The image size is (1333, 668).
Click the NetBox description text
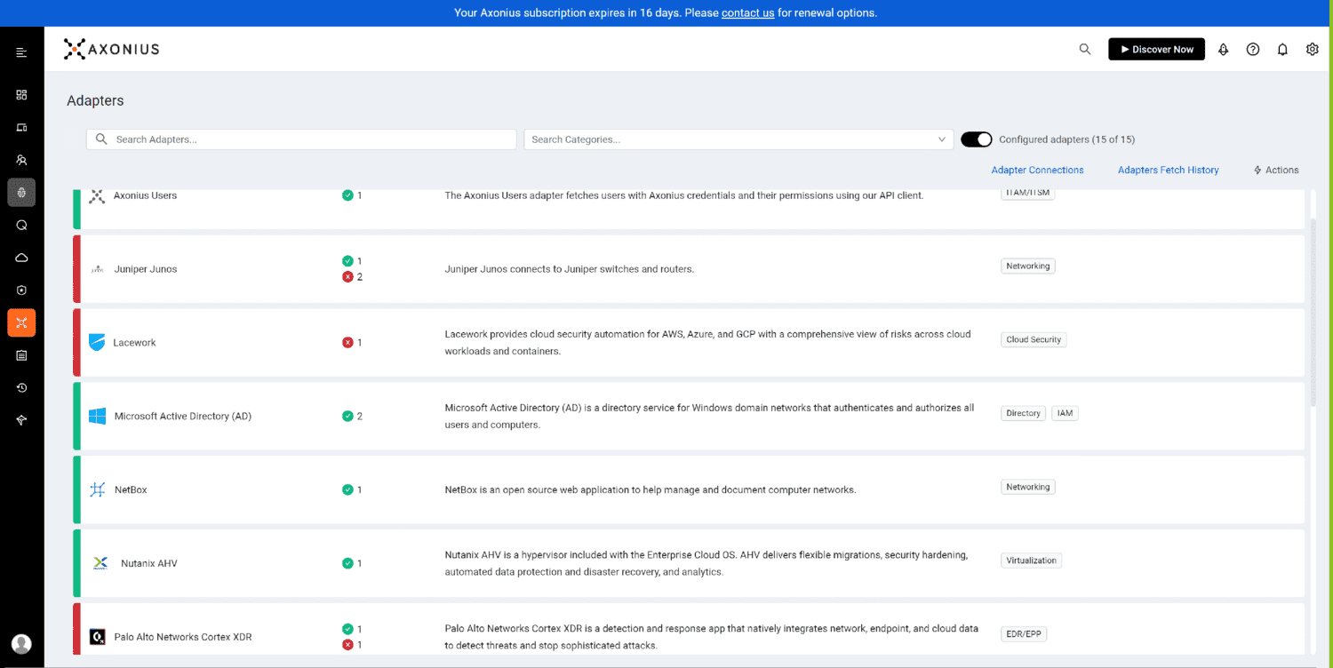tap(651, 489)
